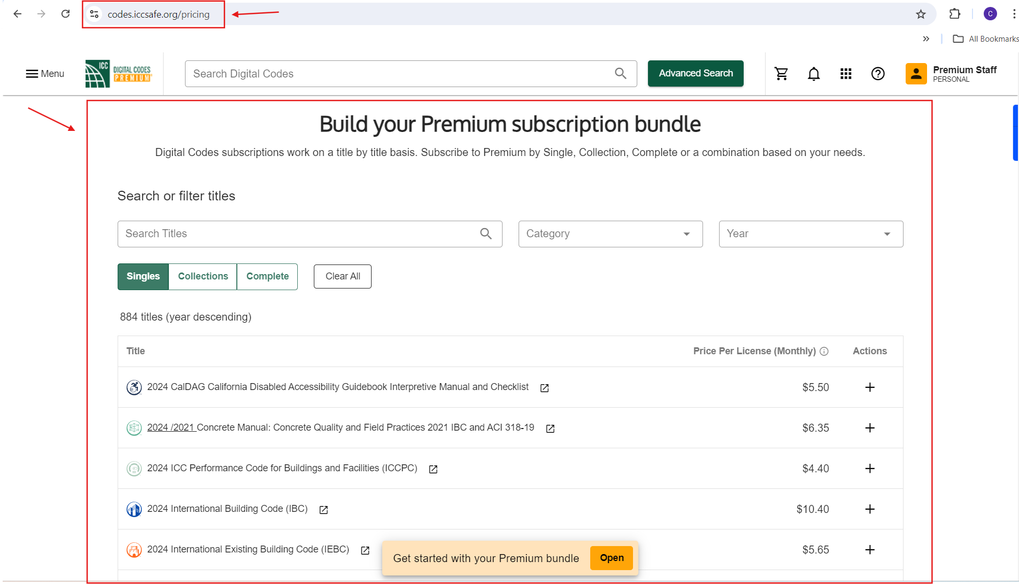Open the Chrome three-dot menu
This screenshot has width=1019, height=584.
pyautogui.click(x=1014, y=14)
